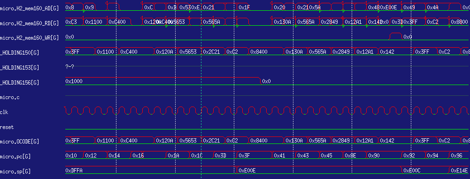Viewport: 470px width, 179px height.
Task: Select the micro.OCODE[G] signal label
Action: pos(19,141)
